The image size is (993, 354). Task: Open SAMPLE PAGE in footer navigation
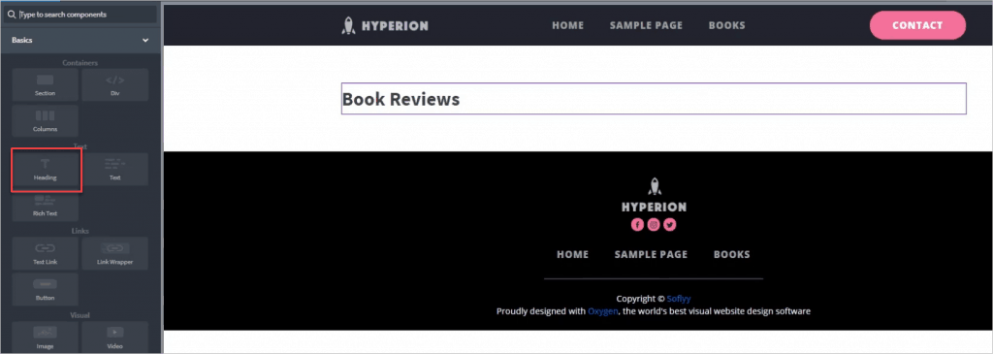click(651, 254)
